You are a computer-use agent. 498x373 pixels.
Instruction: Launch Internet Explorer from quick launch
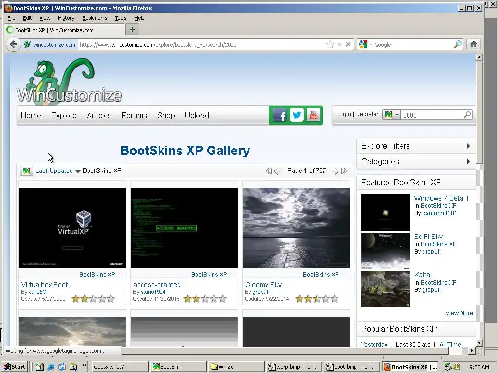pyautogui.click(x=51, y=367)
